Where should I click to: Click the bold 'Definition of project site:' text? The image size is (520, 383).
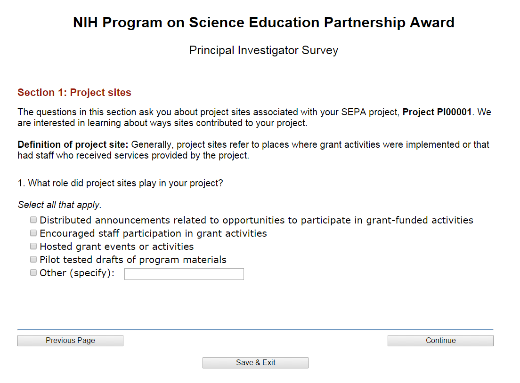pyautogui.click(x=73, y=144)
